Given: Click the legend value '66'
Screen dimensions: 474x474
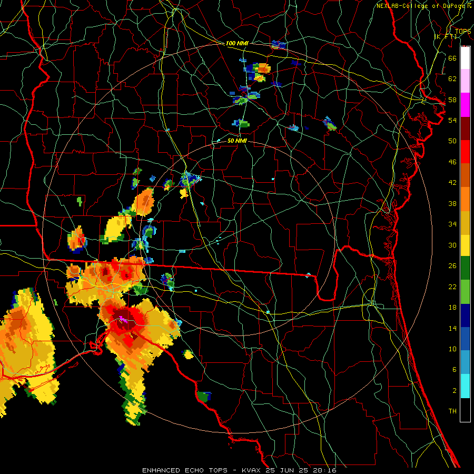Looking at the screenshot, I should (x=452, y=58).
